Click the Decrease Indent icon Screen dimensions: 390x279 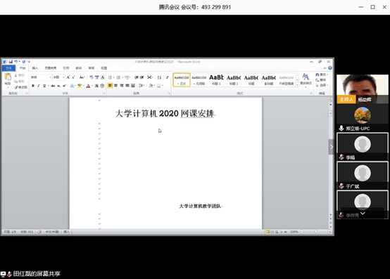pyautogui.click(x=137, y=77)
